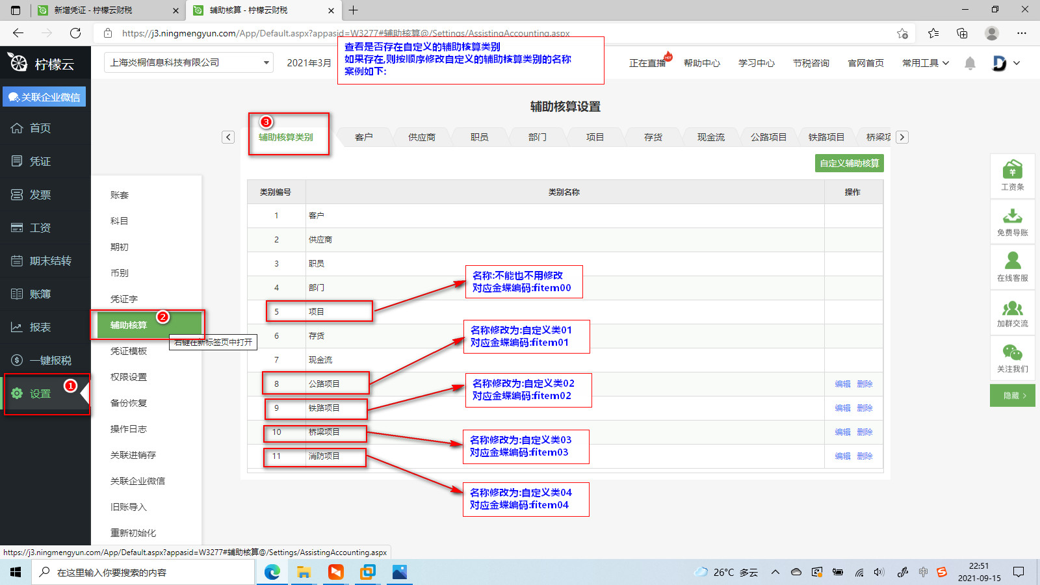
Task: Click the 加群交流 group chat icon
Action: point(1012,308)
